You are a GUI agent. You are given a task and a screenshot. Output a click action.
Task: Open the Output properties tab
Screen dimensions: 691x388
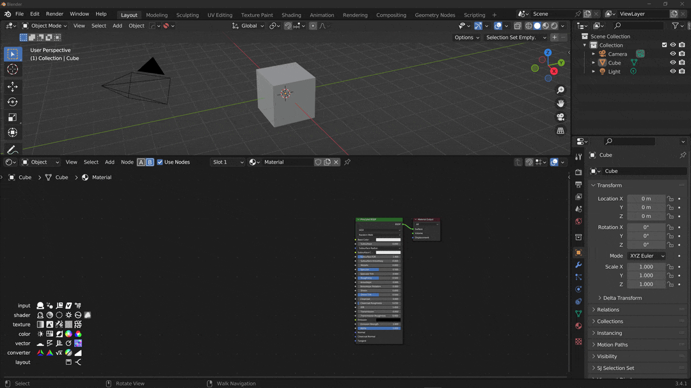(x=578, y=185)
